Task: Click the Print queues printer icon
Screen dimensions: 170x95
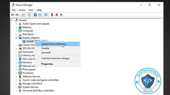Action: click(x=20, y=69)
